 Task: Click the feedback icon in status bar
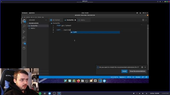coord(143,77)
